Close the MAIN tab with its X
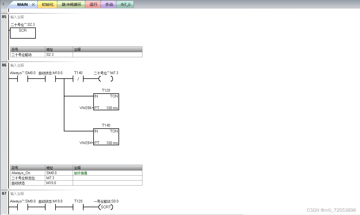 click(33, 5)
